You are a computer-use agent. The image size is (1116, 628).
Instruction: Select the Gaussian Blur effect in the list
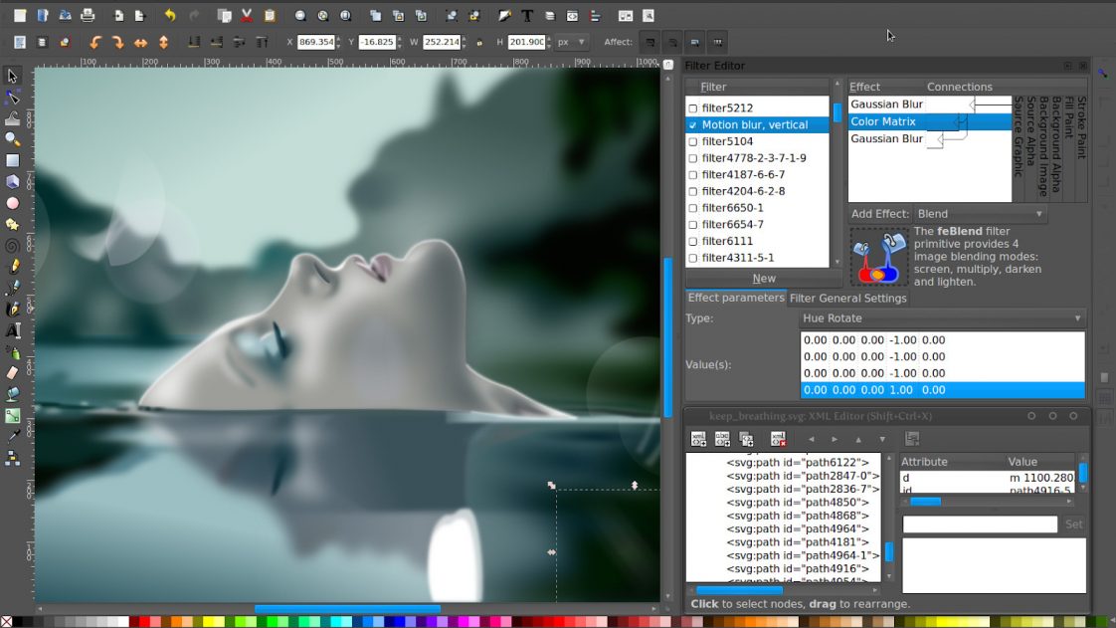pos(885,104)
